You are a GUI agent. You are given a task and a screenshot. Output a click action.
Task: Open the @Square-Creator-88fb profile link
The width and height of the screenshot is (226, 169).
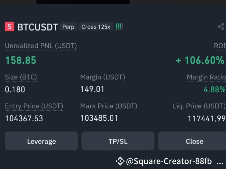point(169,161)
